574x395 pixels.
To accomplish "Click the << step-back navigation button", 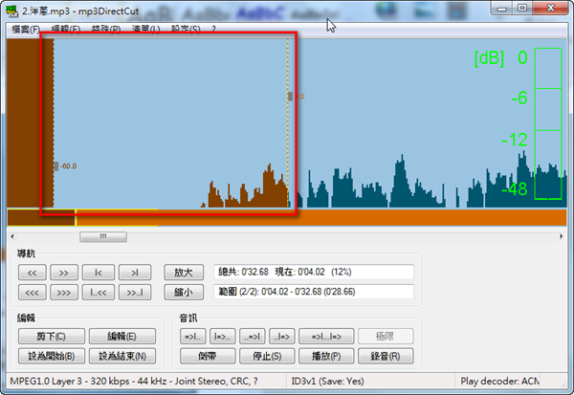I will click(x=33, y=273).
